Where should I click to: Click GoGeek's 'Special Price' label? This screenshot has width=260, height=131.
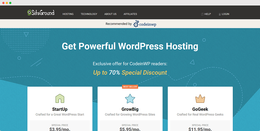pyautogui.click(x=200, y=125)
